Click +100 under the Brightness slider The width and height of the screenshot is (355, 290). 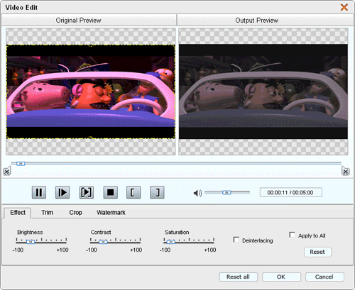coord(62,250)
